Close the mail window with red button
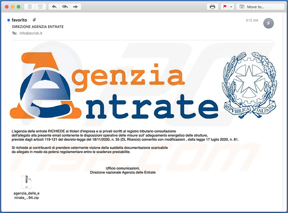Viewport: 288px width, 213px height. [7, 7]
